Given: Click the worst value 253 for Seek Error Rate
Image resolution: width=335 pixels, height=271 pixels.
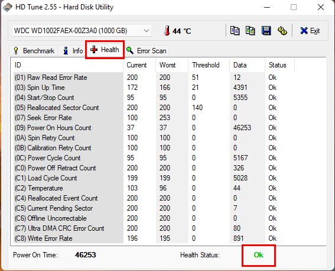Looking at the screenshot, I should [x=165, y=118].
